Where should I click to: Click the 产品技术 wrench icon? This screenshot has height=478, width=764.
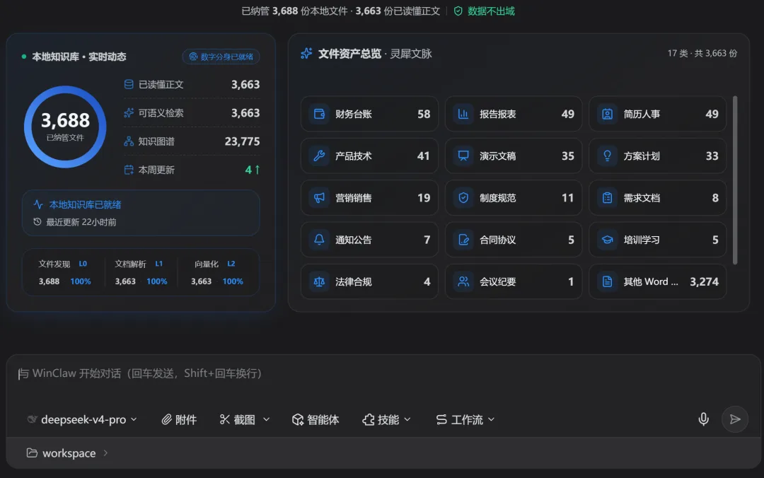coord(319,156)
